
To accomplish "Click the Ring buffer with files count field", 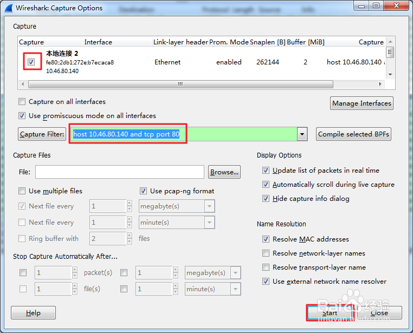I will (x=108, y=239).
